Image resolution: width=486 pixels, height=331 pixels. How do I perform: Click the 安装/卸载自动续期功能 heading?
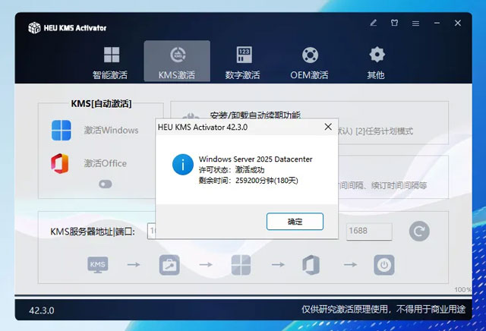pyautogui.click(x=255, y=115)
